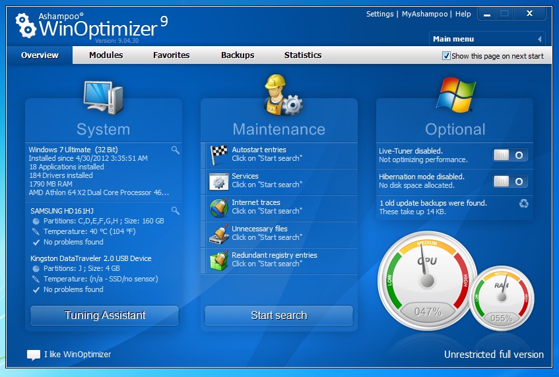The image size is (559, 377).
Task: Click the Unnecessary files drive broom icon
Action: 218,234
